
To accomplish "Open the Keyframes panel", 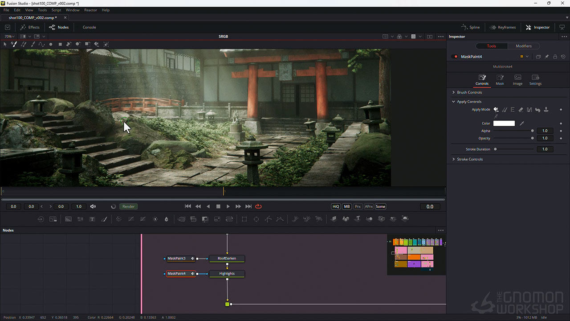I will (503, 27).
